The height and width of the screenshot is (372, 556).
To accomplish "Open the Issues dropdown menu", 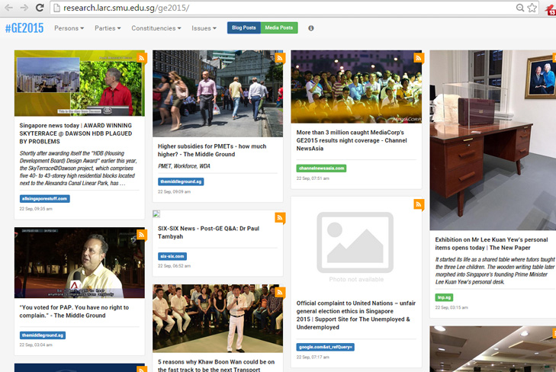I will [x=205, y=28].
